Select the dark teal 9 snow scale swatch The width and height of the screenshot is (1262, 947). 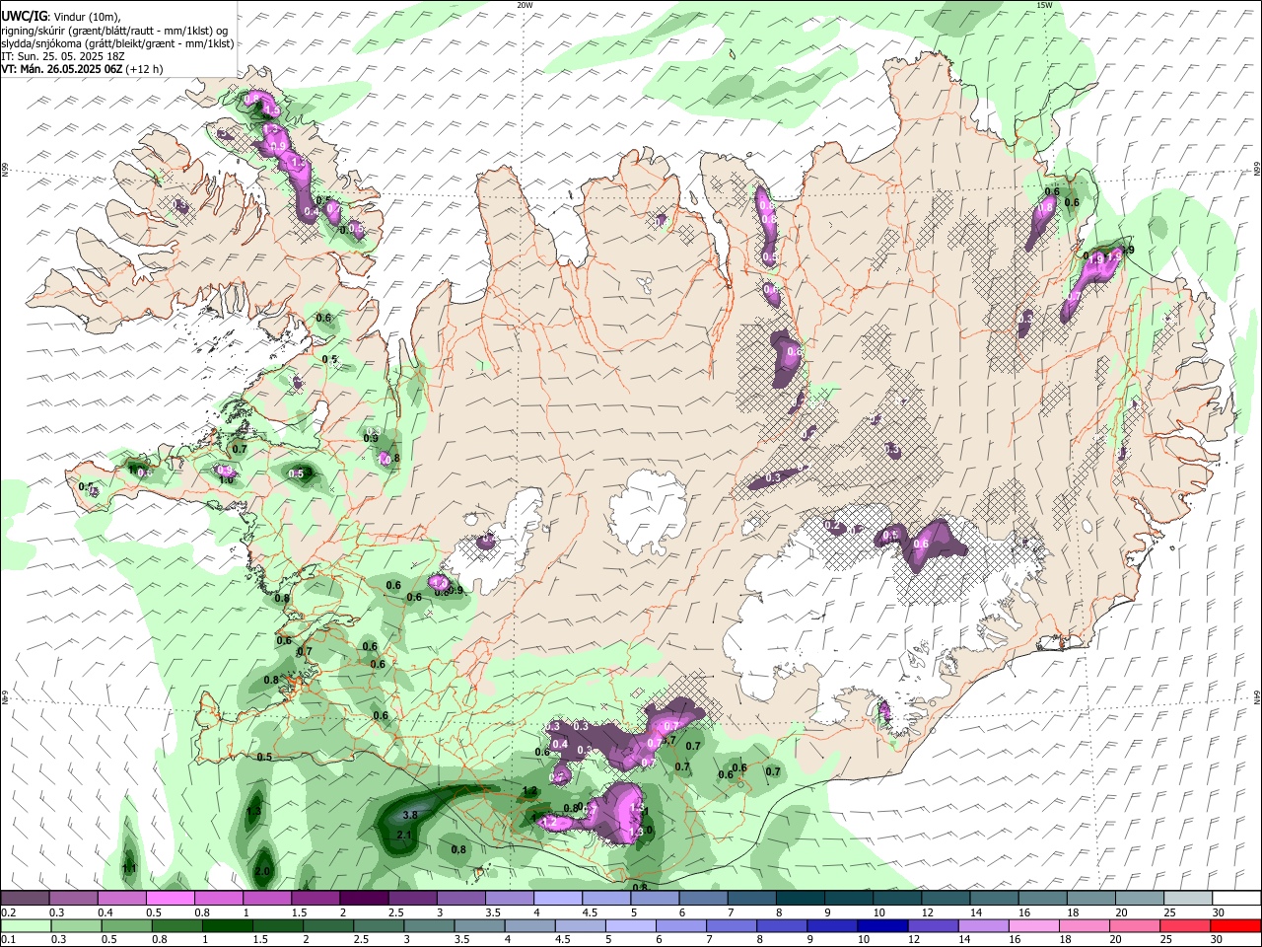tap(850, 899)
